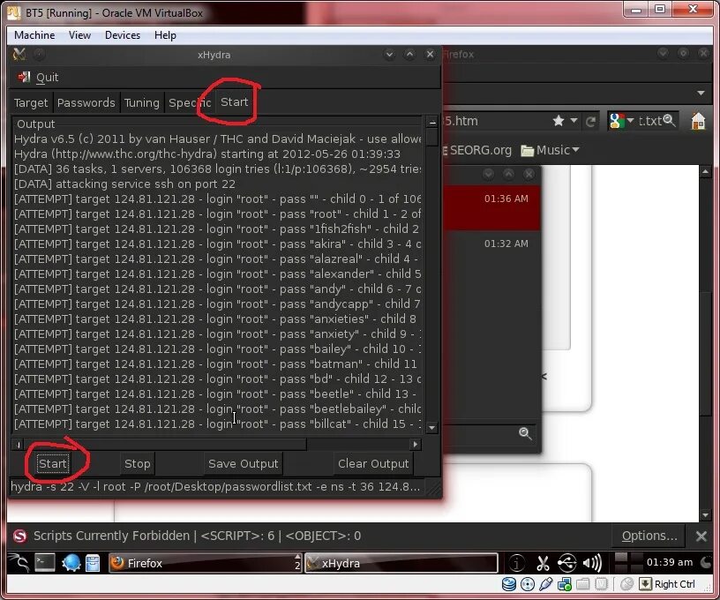Click the "attacking service ssh on port 22" line

point(124,184)
